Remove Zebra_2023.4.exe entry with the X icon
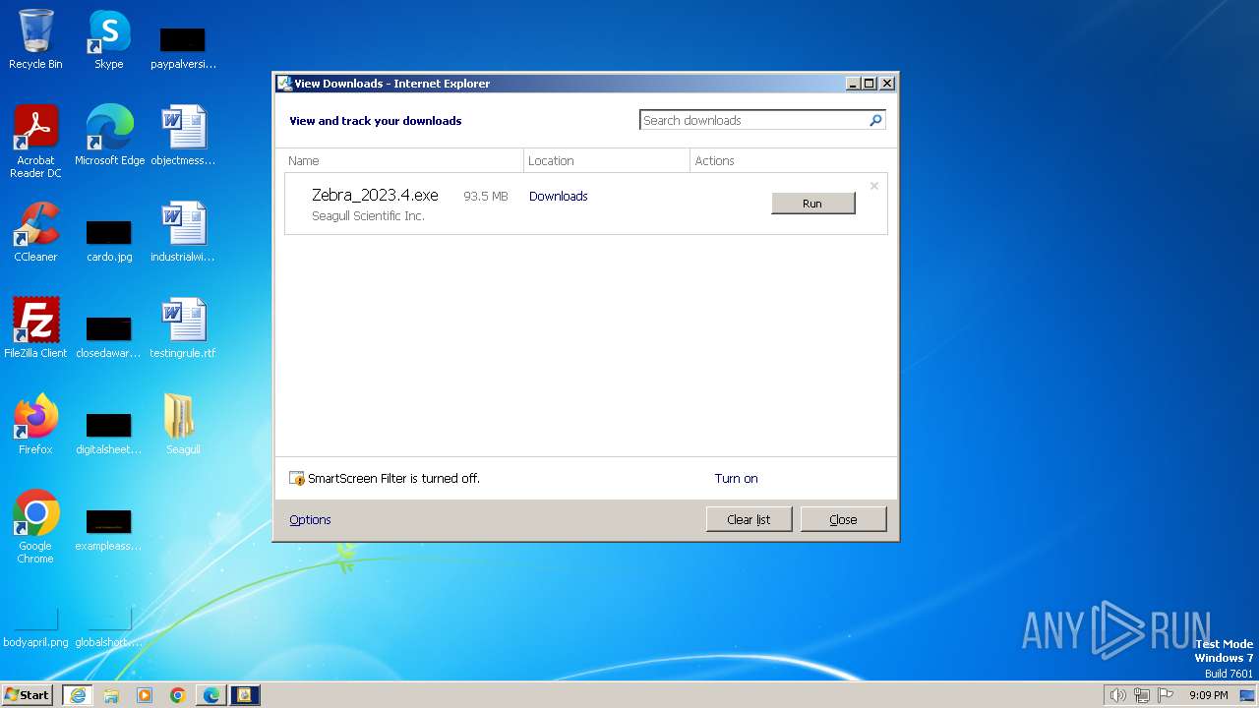The width and height of the screenshot is (1259, 708). pyautogui.click(x=873, y=186)
